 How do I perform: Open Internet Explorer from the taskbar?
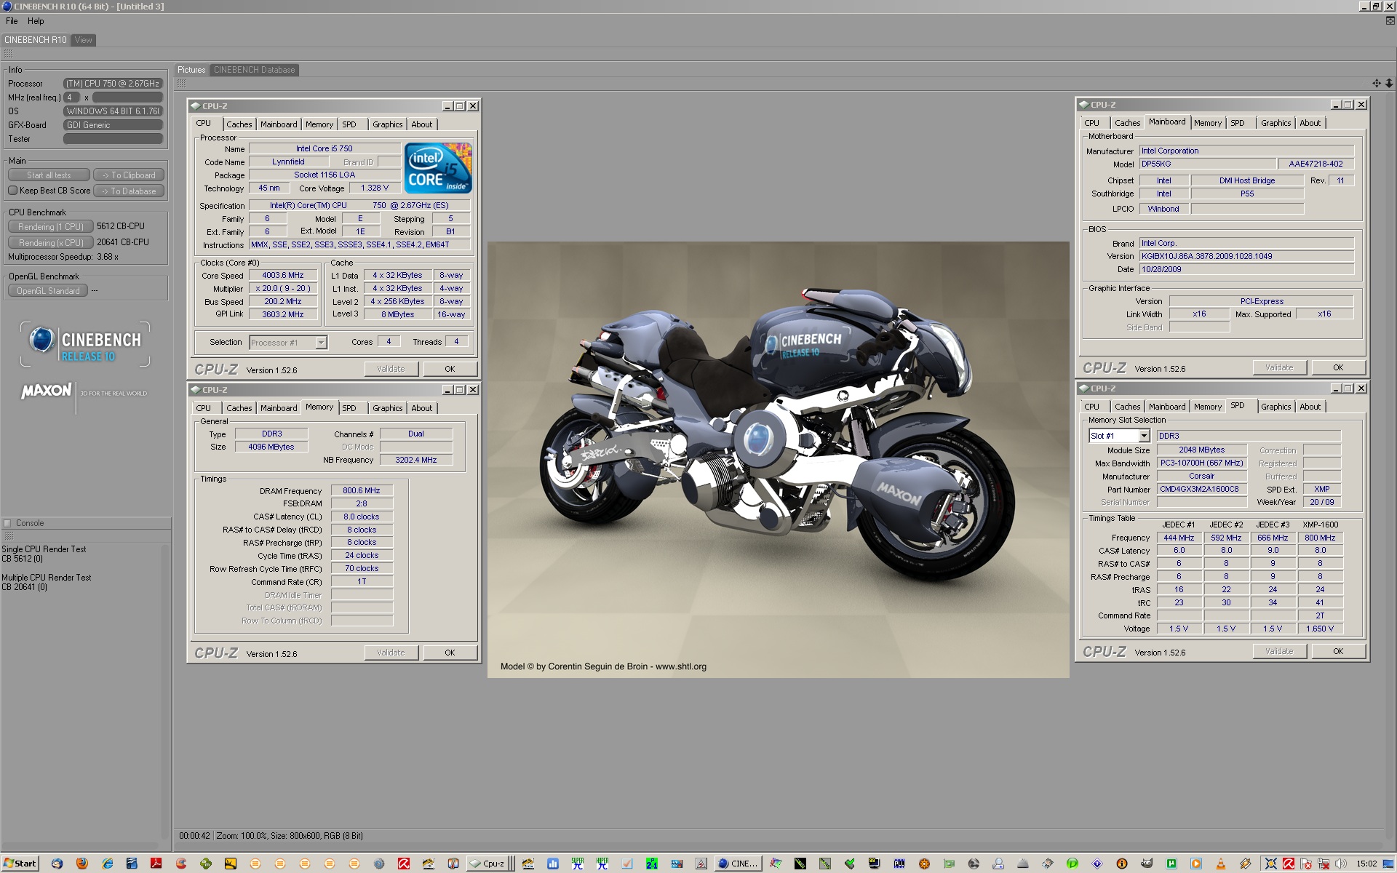pyautogui.click(x=107, y=864)
